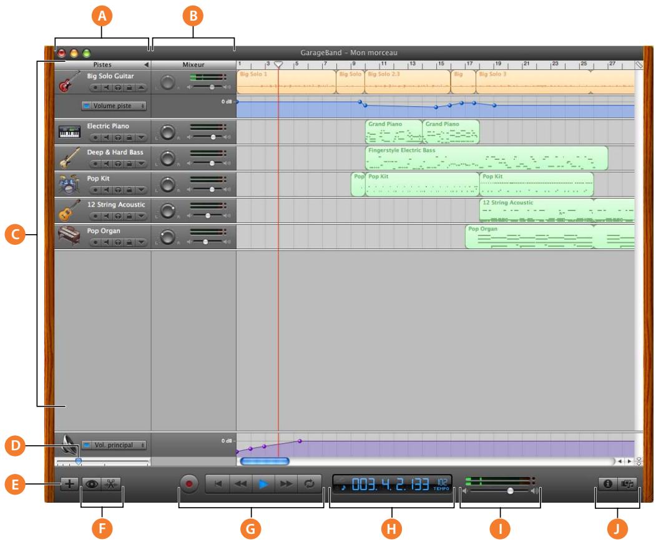Open the track editor scissors button
The image size is (656, 542).
coord(110,484)
